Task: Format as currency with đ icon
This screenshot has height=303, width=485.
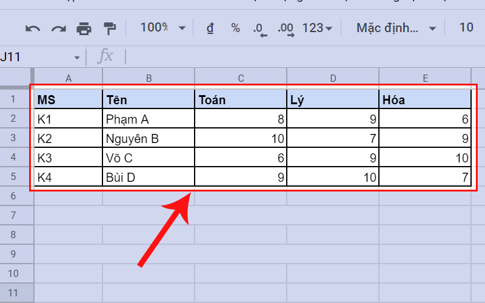Action: point(210,28)
